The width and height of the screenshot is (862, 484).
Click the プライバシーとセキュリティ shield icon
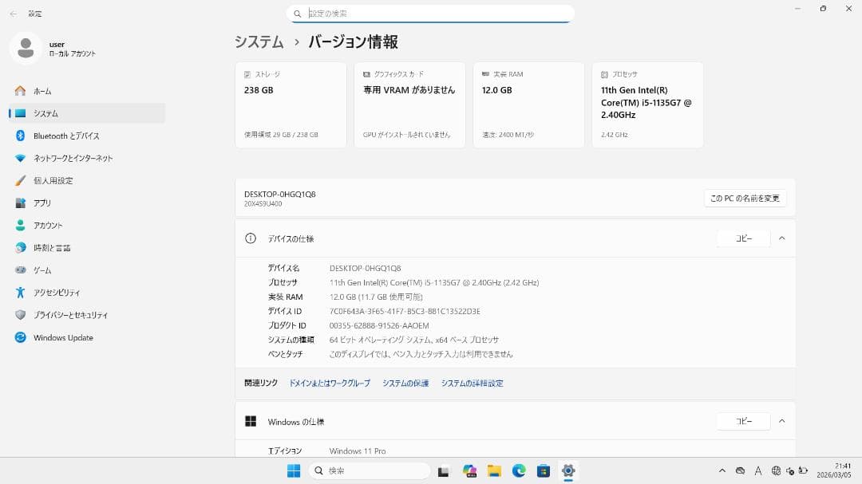20,315
